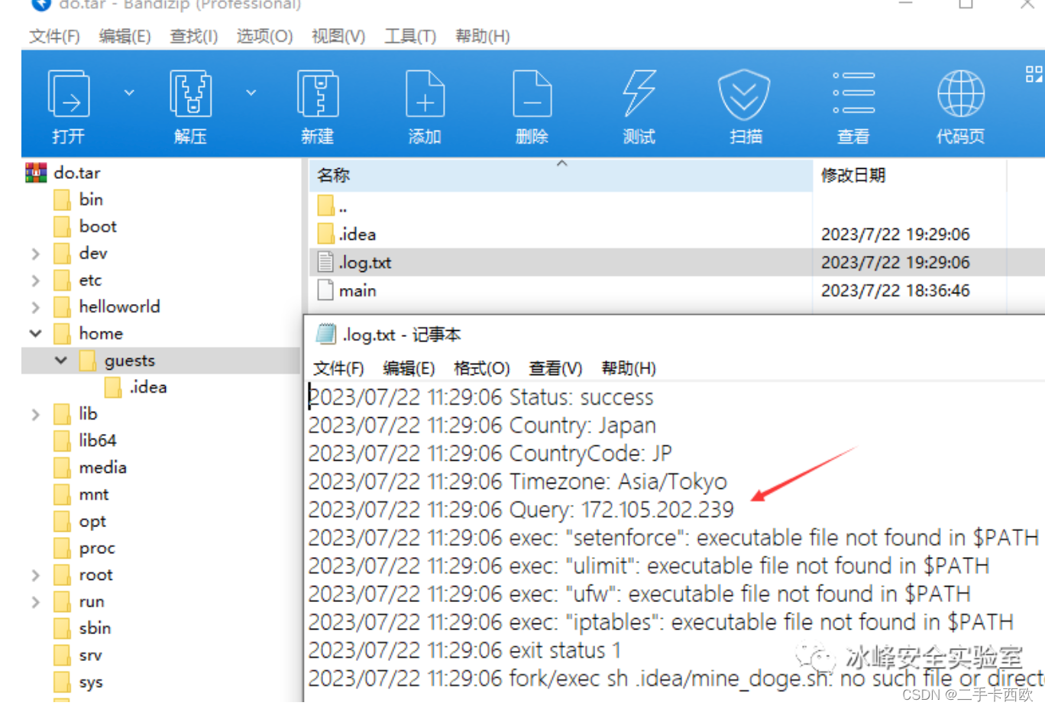Select the opt folder in tree
Image resolution: width=1045 pixels, height=709 pixels.
tap(92, 522)
